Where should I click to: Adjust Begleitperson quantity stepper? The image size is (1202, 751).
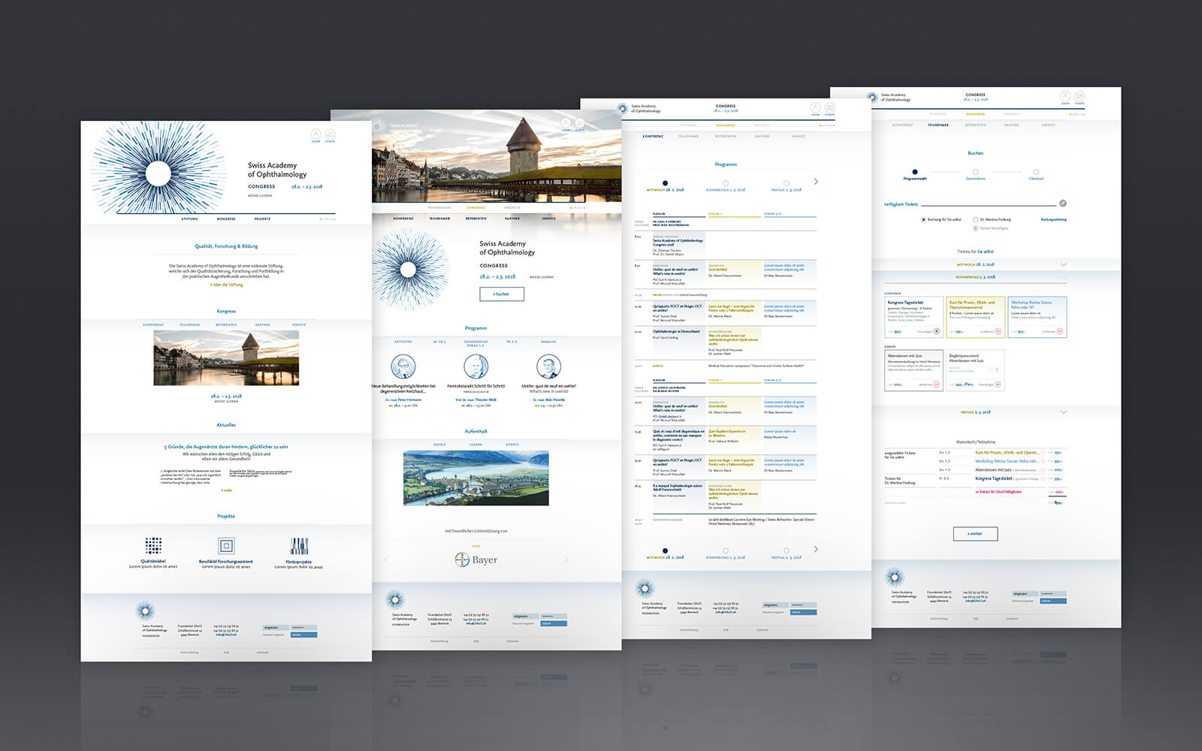click(993, 369)
